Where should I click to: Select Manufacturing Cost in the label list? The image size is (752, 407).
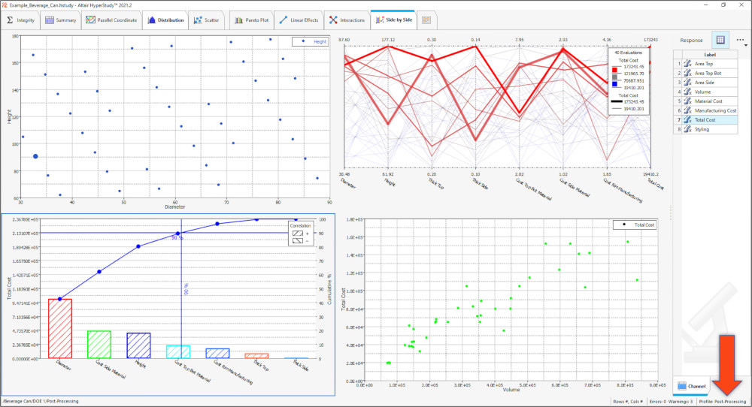click(x=715, y=110)
